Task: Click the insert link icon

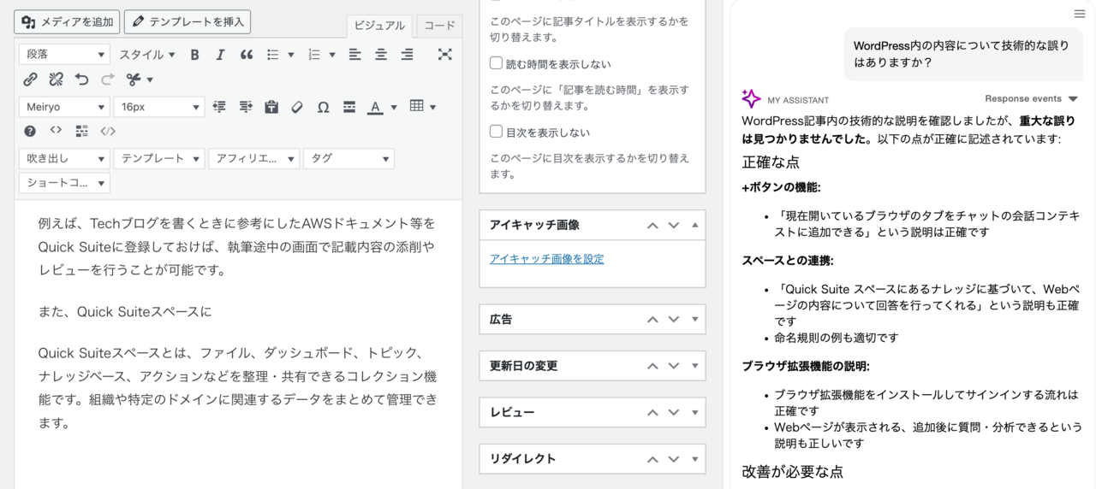Action: (x=30, y=80)
